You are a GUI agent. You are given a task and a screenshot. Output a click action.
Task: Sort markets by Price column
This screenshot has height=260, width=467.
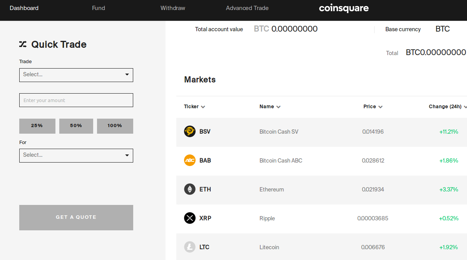point(373,107)
